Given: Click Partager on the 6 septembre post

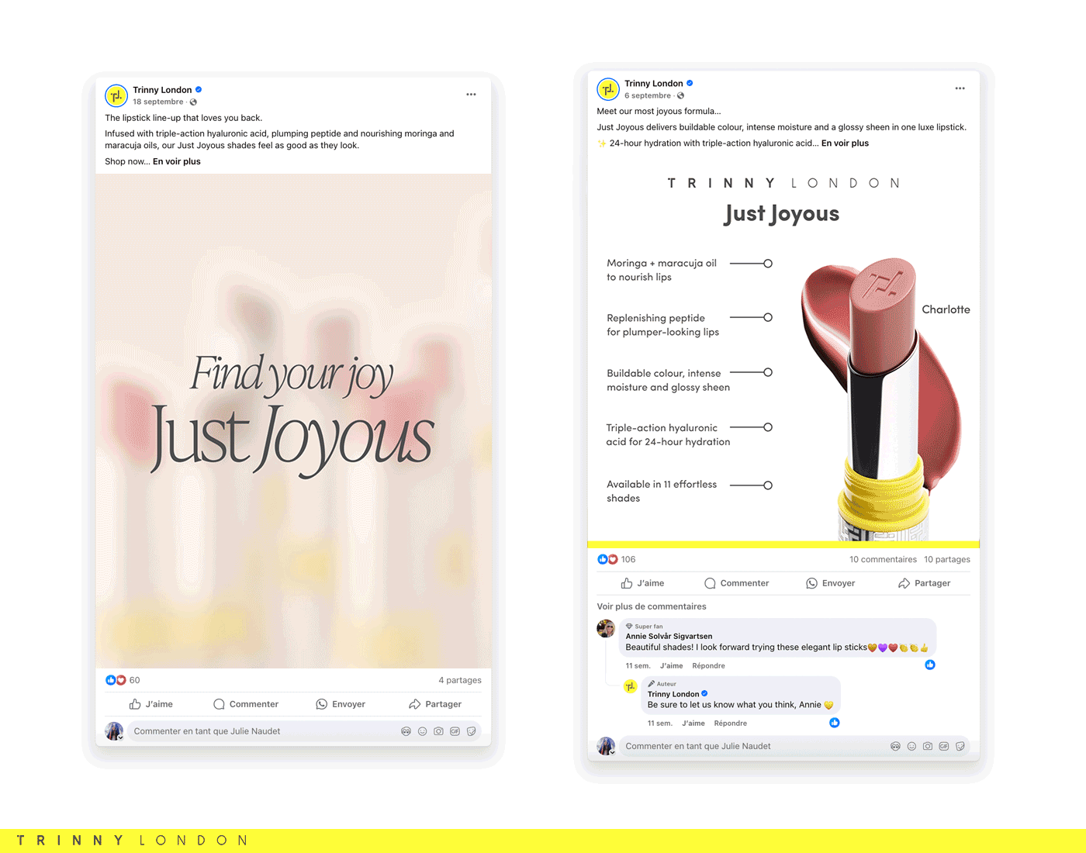Looking at the screenshot, I should [925, 583].
